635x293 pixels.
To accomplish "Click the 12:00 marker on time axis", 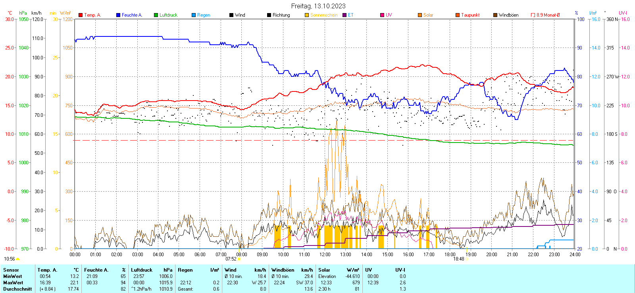I will (325, 255).
